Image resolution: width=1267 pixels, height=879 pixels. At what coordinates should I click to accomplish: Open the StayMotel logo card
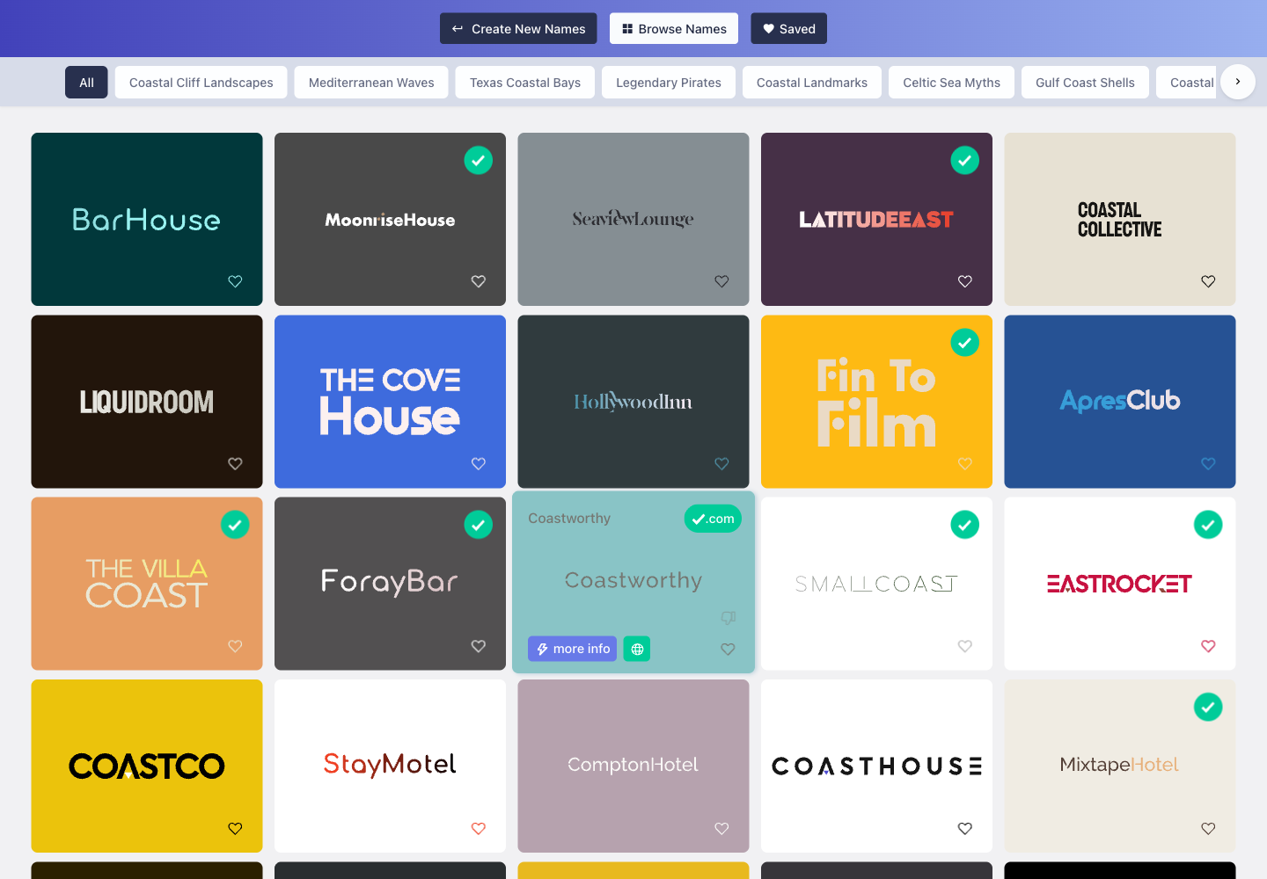390,766
